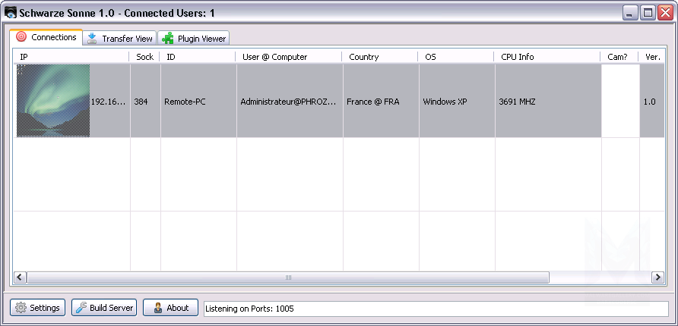Click the About person icon
This screenshot has width=678, height=326.
157,308
